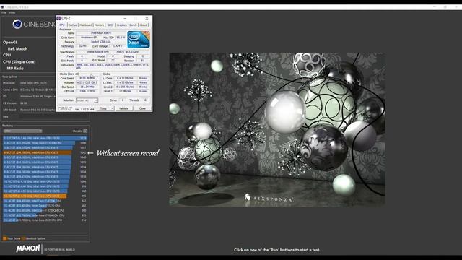Viewport: 462px width, 260px height.
Task: Select the orange ranking row number 4
Action: pos(45,152)
